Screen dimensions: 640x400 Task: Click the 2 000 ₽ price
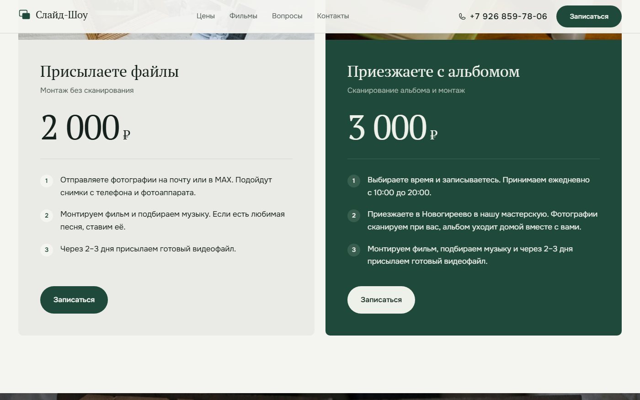[85, 128]
